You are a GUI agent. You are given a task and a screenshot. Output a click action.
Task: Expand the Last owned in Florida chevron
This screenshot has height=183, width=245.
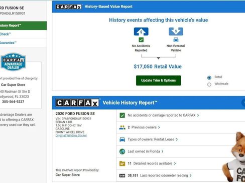click(x=162, y=151)
